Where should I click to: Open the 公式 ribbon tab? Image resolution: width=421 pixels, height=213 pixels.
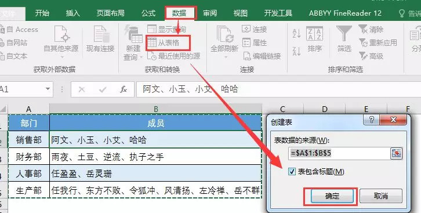[x=148, y=13]
